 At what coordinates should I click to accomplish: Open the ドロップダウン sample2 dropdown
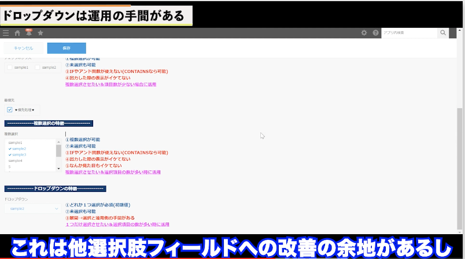(32, 208)
